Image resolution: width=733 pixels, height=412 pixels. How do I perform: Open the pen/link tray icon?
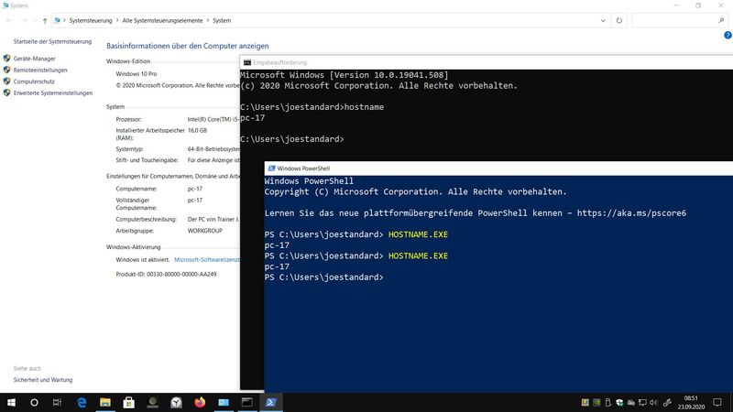click(668, 402)
